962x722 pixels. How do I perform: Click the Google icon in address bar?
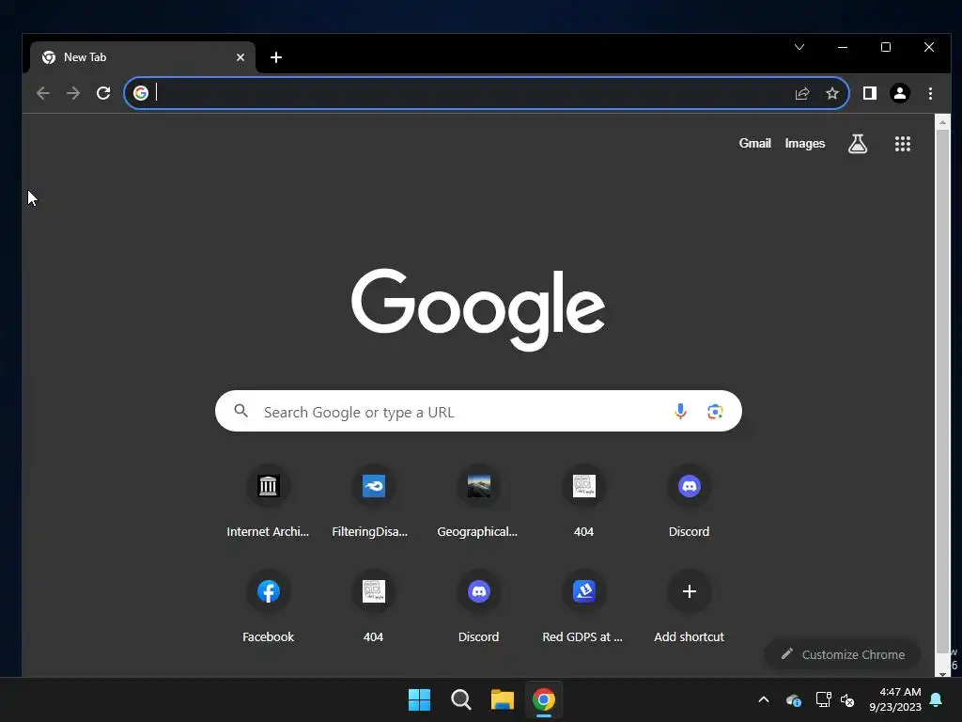[x=141, y=93]
